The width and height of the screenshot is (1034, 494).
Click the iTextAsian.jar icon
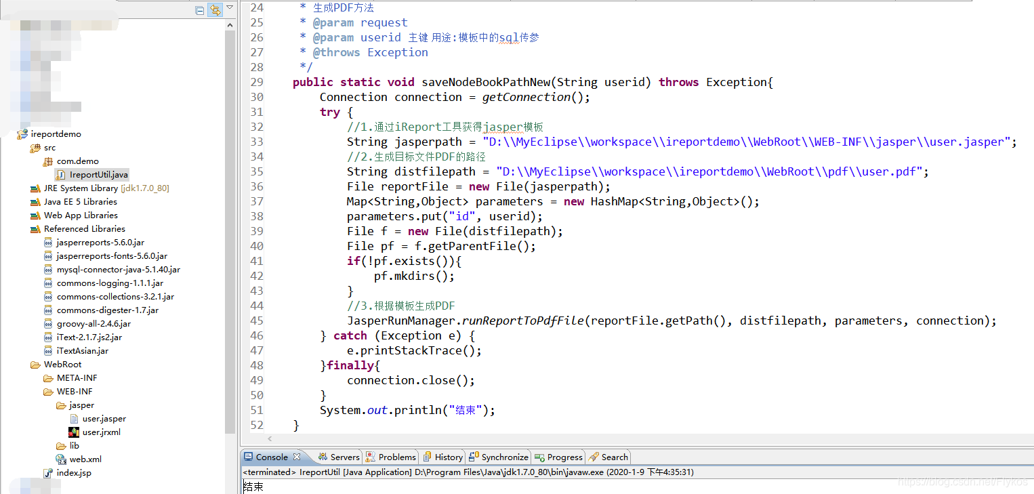pos(47,350)
